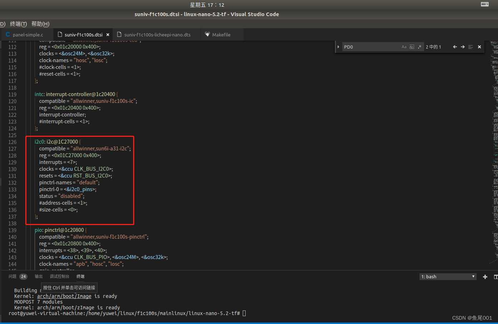Image resolution: width=498 pixels, height=324 pixels.
Task: Toggle whole word matching in find widget
Action: (x=412, y=47)
